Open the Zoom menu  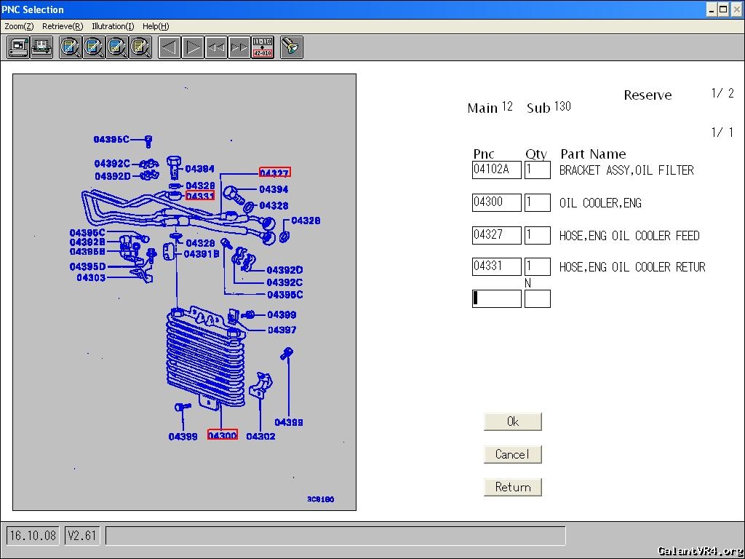pos(19,26)
